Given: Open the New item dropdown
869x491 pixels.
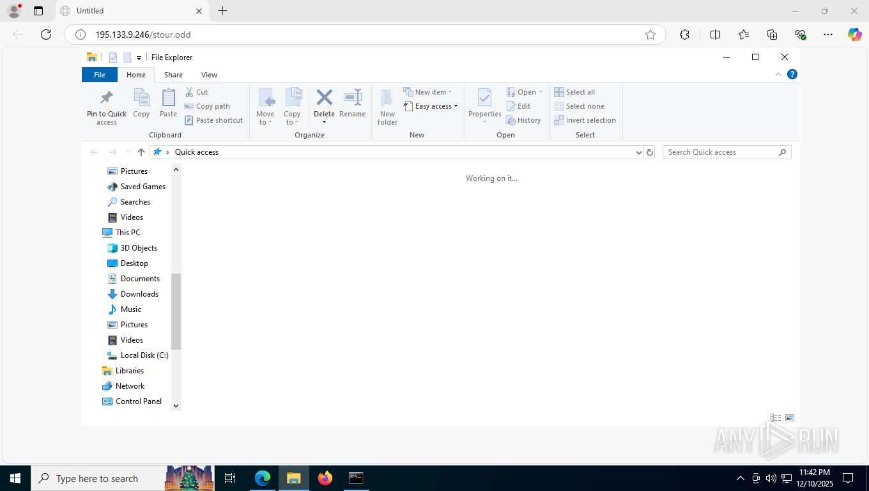Looking at the screenshot, I should point(428,92).
